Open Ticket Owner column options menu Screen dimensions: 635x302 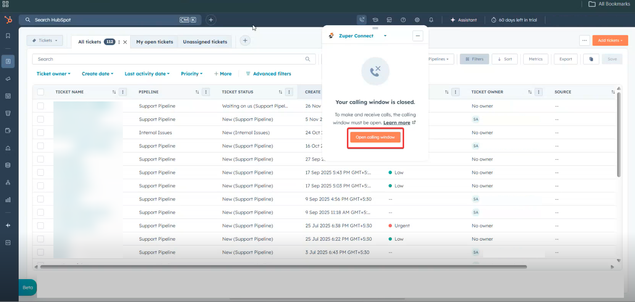coord(539,92)
